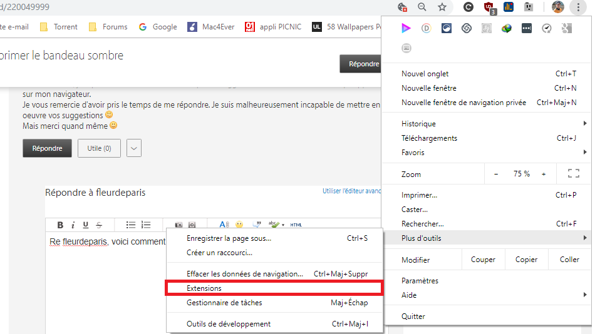
Task: Insert a bulleted list in editor
Action: click(x=131, y=225)
